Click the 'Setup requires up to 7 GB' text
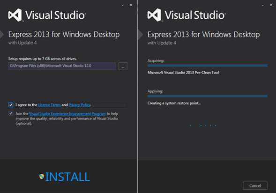 [43, 59]
